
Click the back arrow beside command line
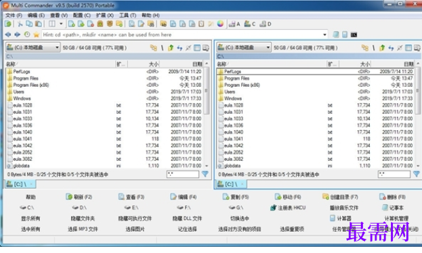pyautogui.click(x=8, y=35)
